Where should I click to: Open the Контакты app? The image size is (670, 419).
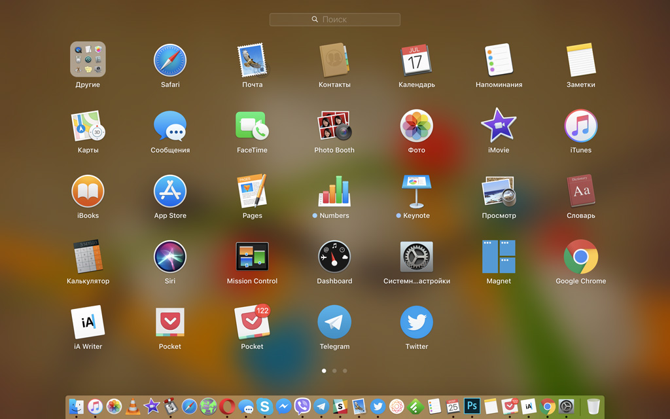(334, 60)
